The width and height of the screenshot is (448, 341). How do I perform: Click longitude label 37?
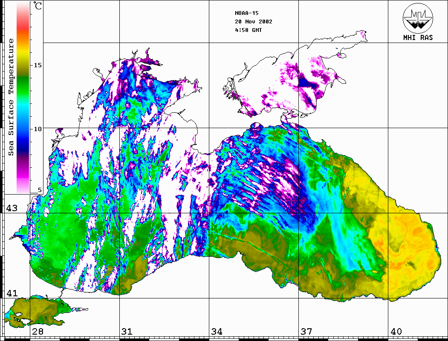[x=306, y=331]
